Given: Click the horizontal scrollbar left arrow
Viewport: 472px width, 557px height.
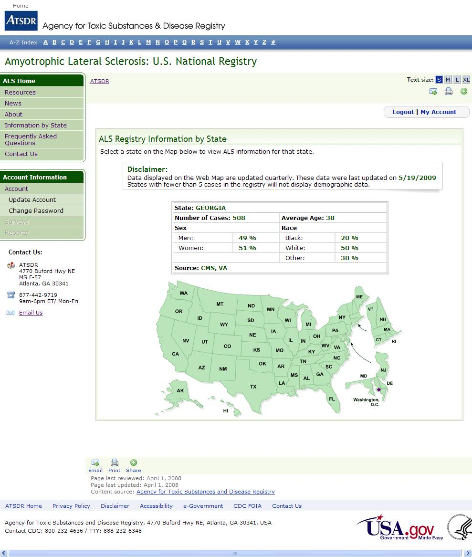Looking at the screenshot, I should (3, 553).
